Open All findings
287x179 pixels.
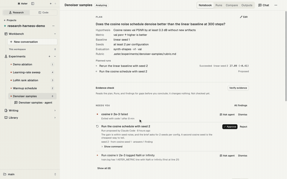240,105
